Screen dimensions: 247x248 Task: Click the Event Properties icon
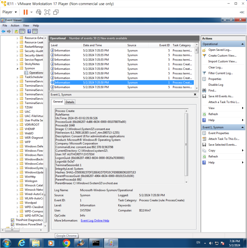(x=204, y=133)
